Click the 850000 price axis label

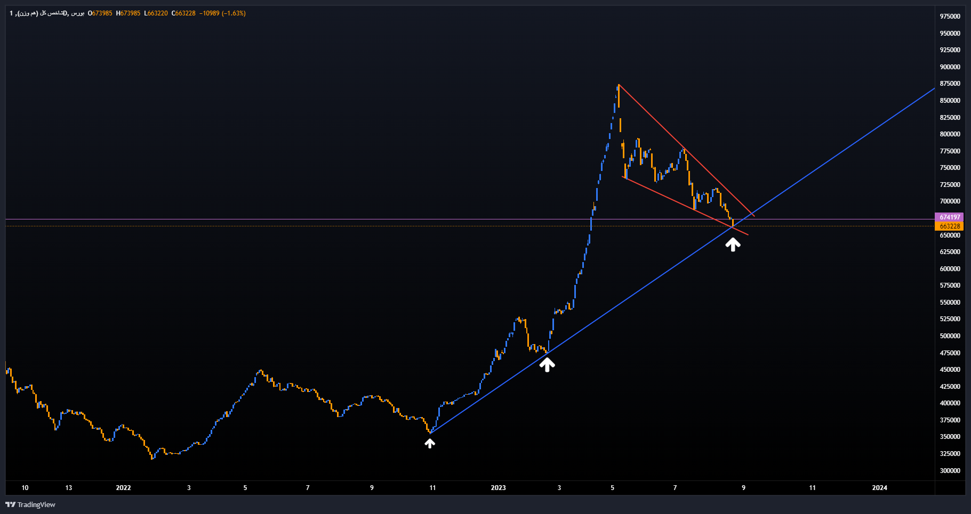(x=950, y=101)
